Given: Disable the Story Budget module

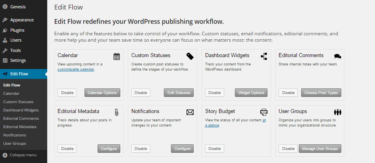Looking at the screenshot, I should tap(215, 149).
